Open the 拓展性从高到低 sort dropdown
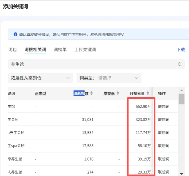The image size is (189, 176). point(40,78)
